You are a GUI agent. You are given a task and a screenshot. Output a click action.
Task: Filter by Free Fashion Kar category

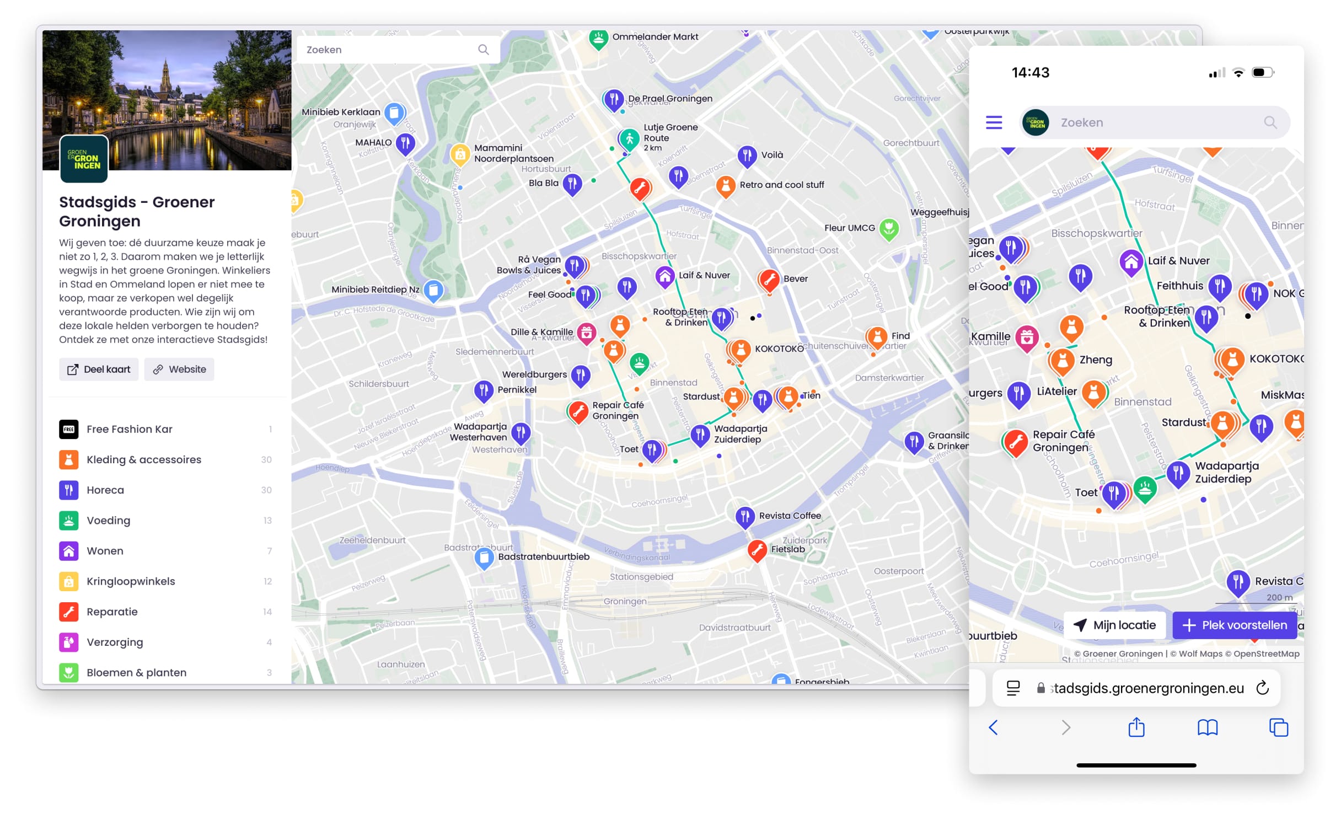coord(167,429)
